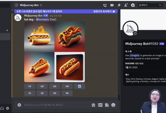Open the top-left flaming hot dog image
The image size is (166, 113).
click(x=39, y=37)
